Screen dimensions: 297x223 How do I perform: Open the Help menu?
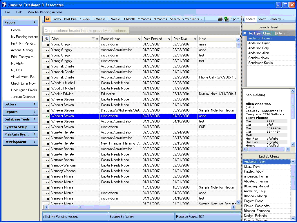point(19,12)
